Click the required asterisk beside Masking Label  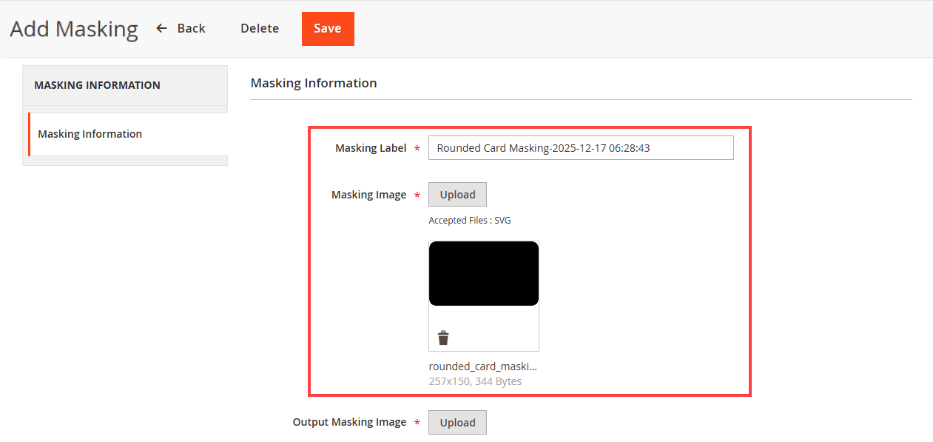coord(417,149)
